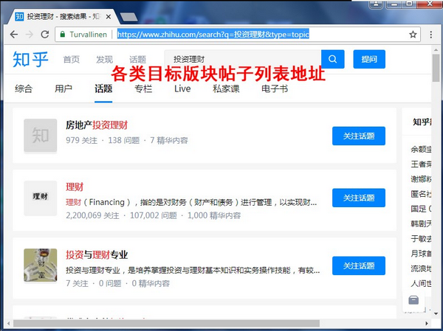Switch to the 用户 tab
Image resolution: width=443 pixels, height=331 pixels.
point(63,89)
